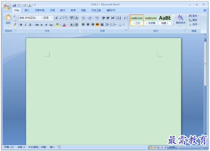Apply red font color

click(64, 25)
